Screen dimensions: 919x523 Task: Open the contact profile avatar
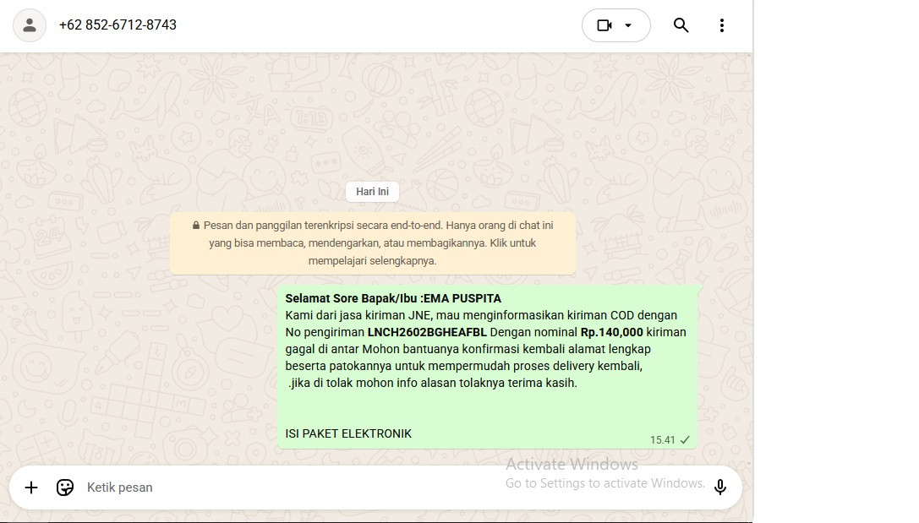30,25
